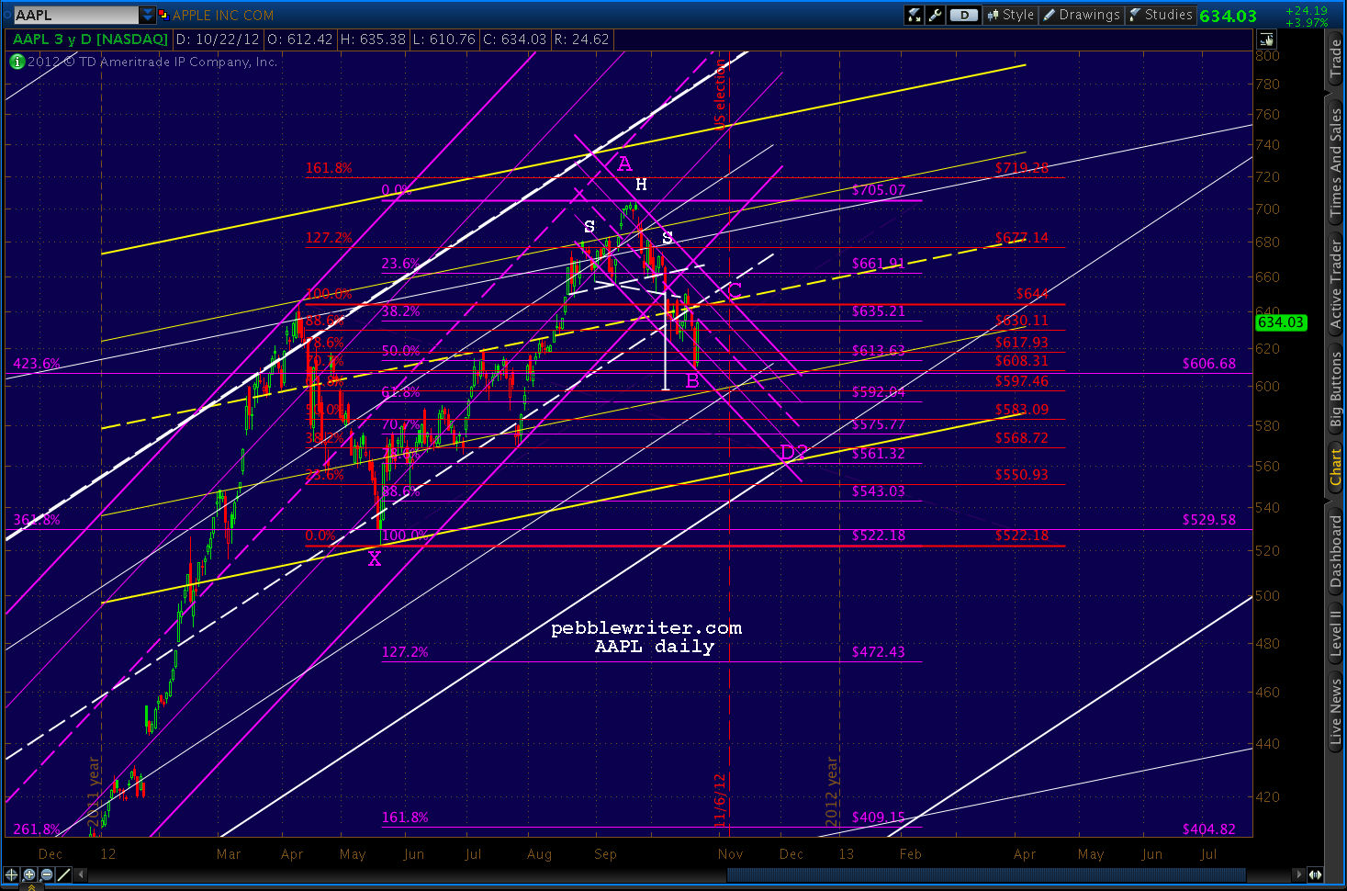Click the horizontal scrollbar right arrow
Screen dimensions: 1347x891
tap(1298, 874)
